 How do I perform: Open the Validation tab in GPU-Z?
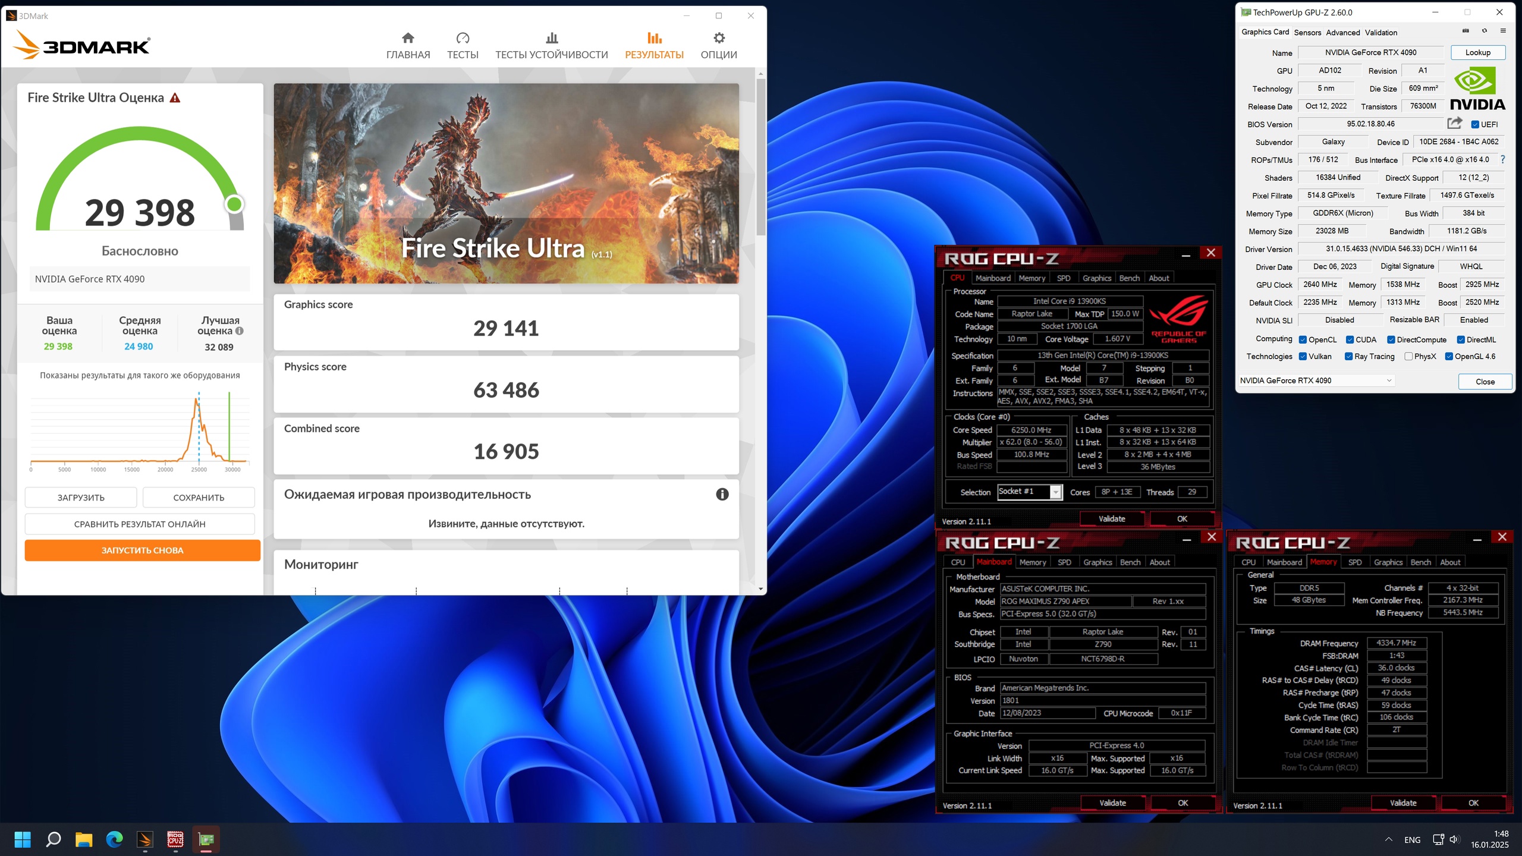coord(1381,33)
